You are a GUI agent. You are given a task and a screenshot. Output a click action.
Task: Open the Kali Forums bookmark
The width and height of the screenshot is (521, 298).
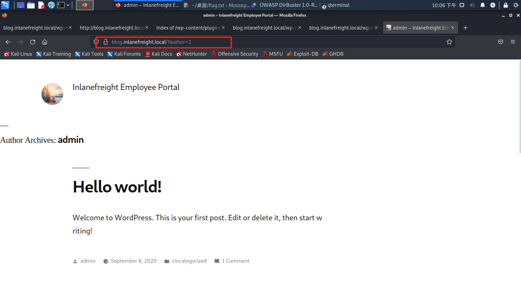click(124, 54)
